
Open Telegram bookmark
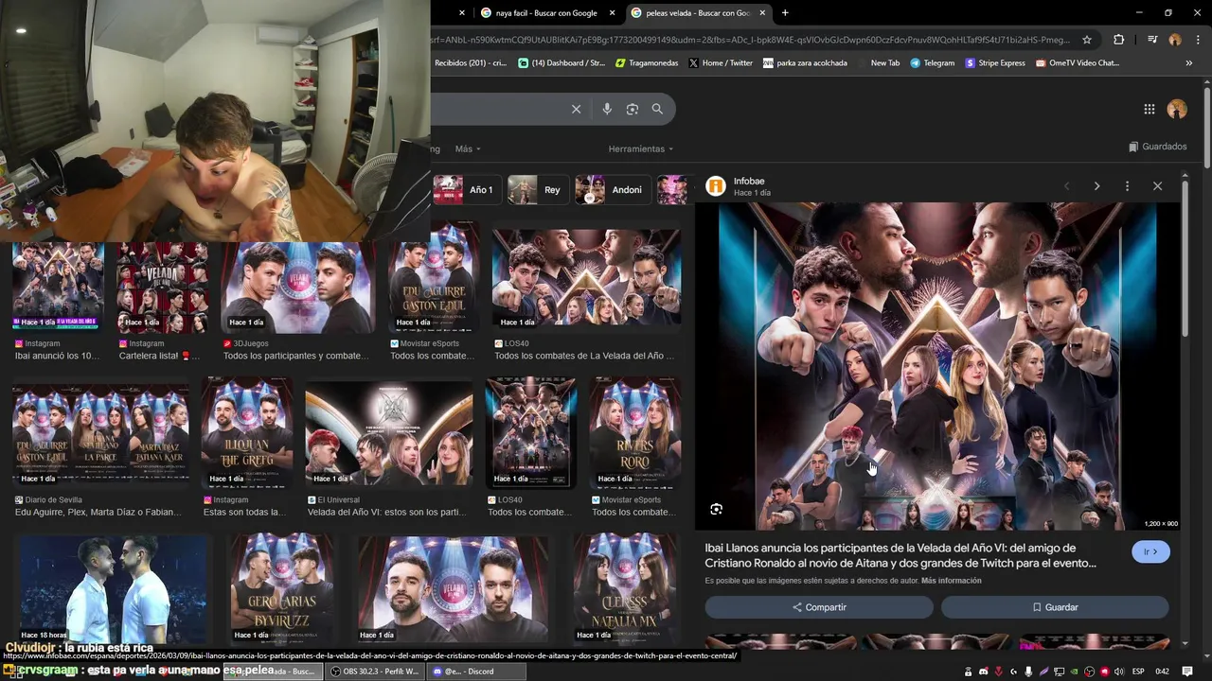point(932,63)
